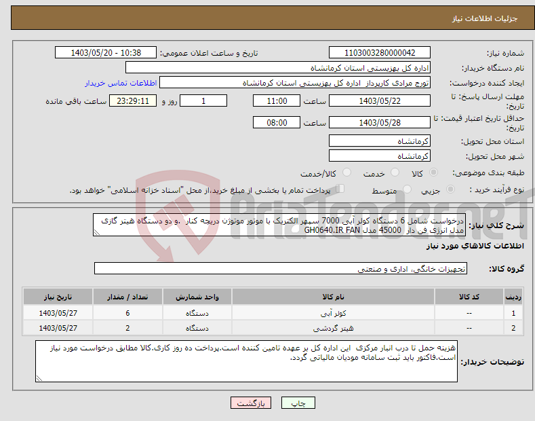Click the اطلاعات کالاهای مورد نیاز heading

tap(475, 246)
